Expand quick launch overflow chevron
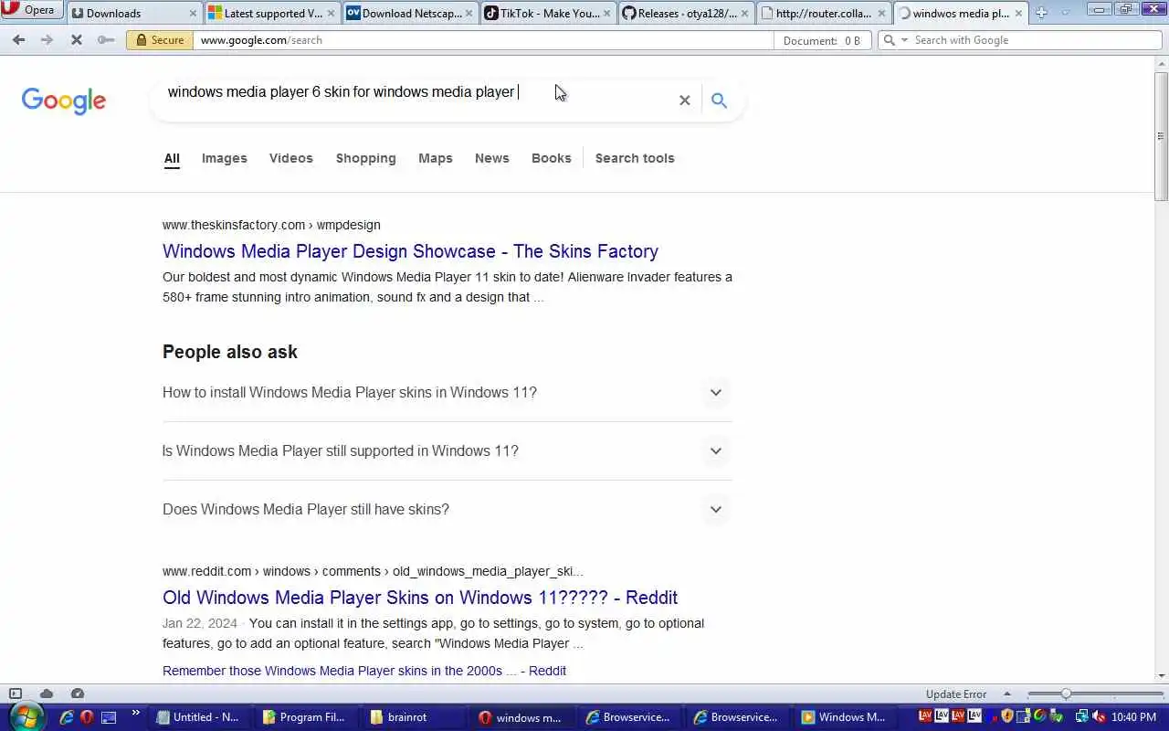1169x731 pixels. point(136,714)
